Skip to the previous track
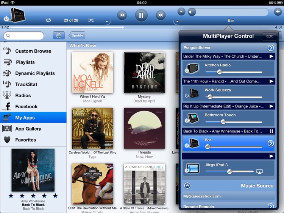The width and height of the screenshot is (284, 213). tap(122, 15)
